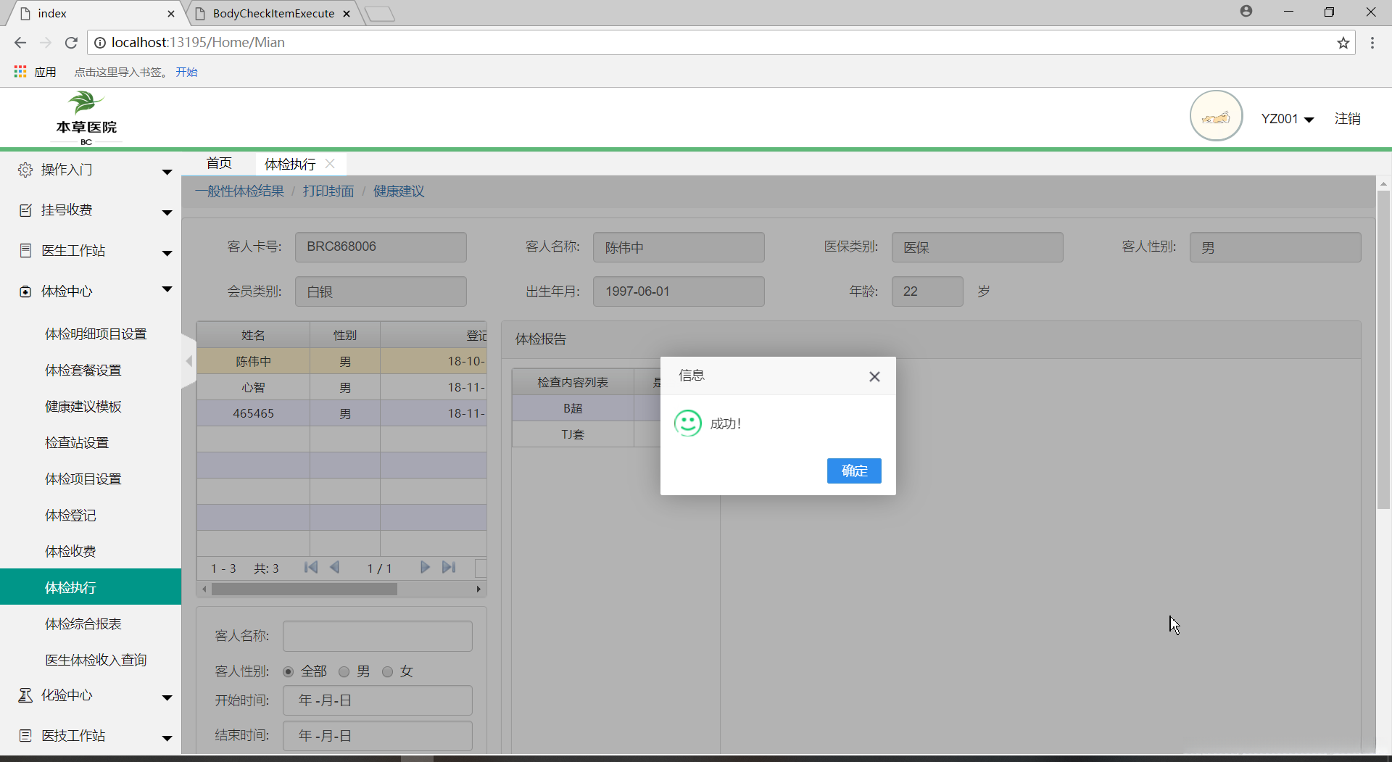Focus the 客人名称 search input field
This screenshot has width=1392, height=762.
[x=378, y=636]
